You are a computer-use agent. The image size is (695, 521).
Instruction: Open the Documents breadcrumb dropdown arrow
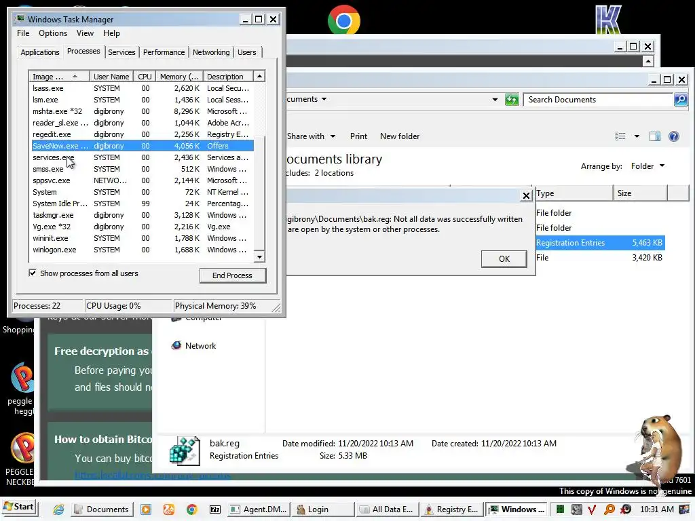324,99
